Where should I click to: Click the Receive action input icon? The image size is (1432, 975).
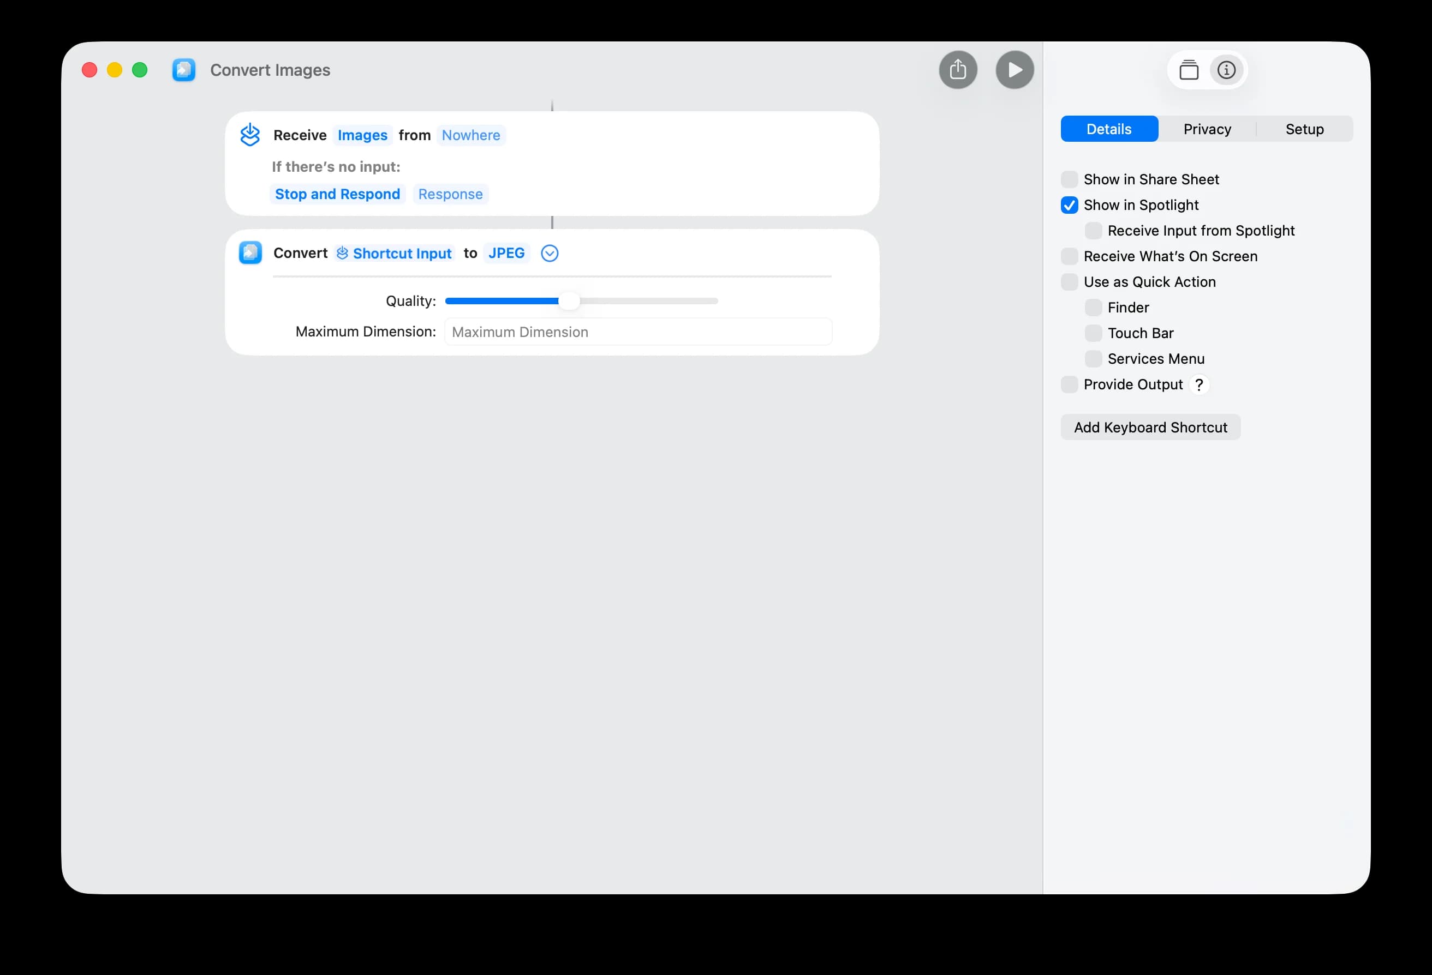[250, 135]
